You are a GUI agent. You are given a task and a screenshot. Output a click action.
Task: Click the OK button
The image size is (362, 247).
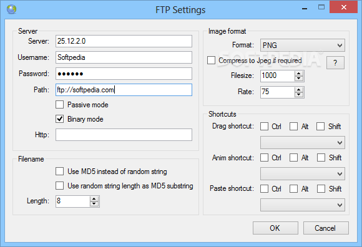click(x=275, y=228)
